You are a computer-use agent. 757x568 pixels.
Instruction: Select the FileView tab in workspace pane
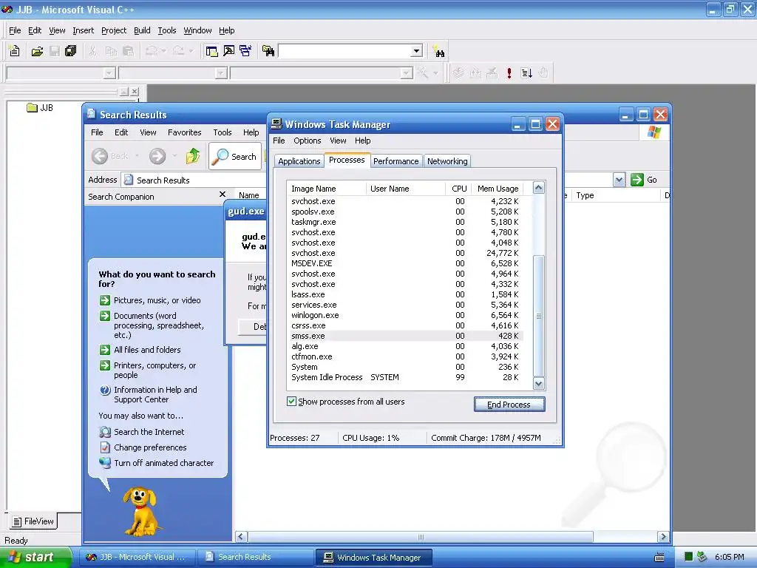coord(33,521)
